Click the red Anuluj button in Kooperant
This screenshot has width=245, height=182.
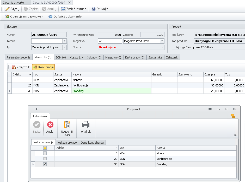(x=50, y=127)
